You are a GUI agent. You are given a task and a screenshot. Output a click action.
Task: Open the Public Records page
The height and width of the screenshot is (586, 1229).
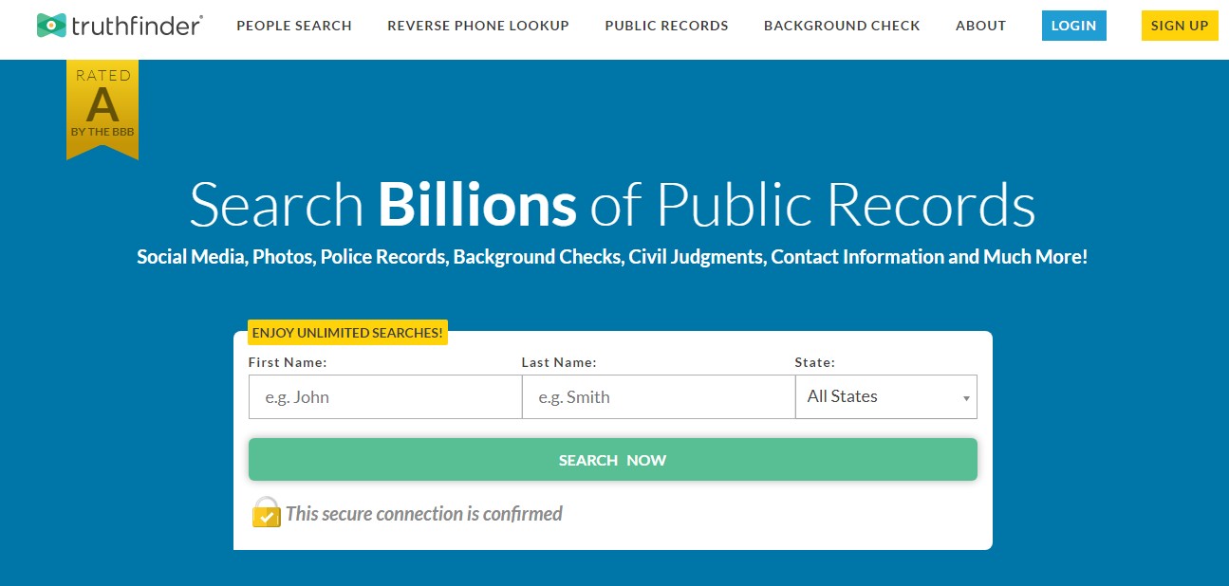pyautogui.click(x=666, y=26)
